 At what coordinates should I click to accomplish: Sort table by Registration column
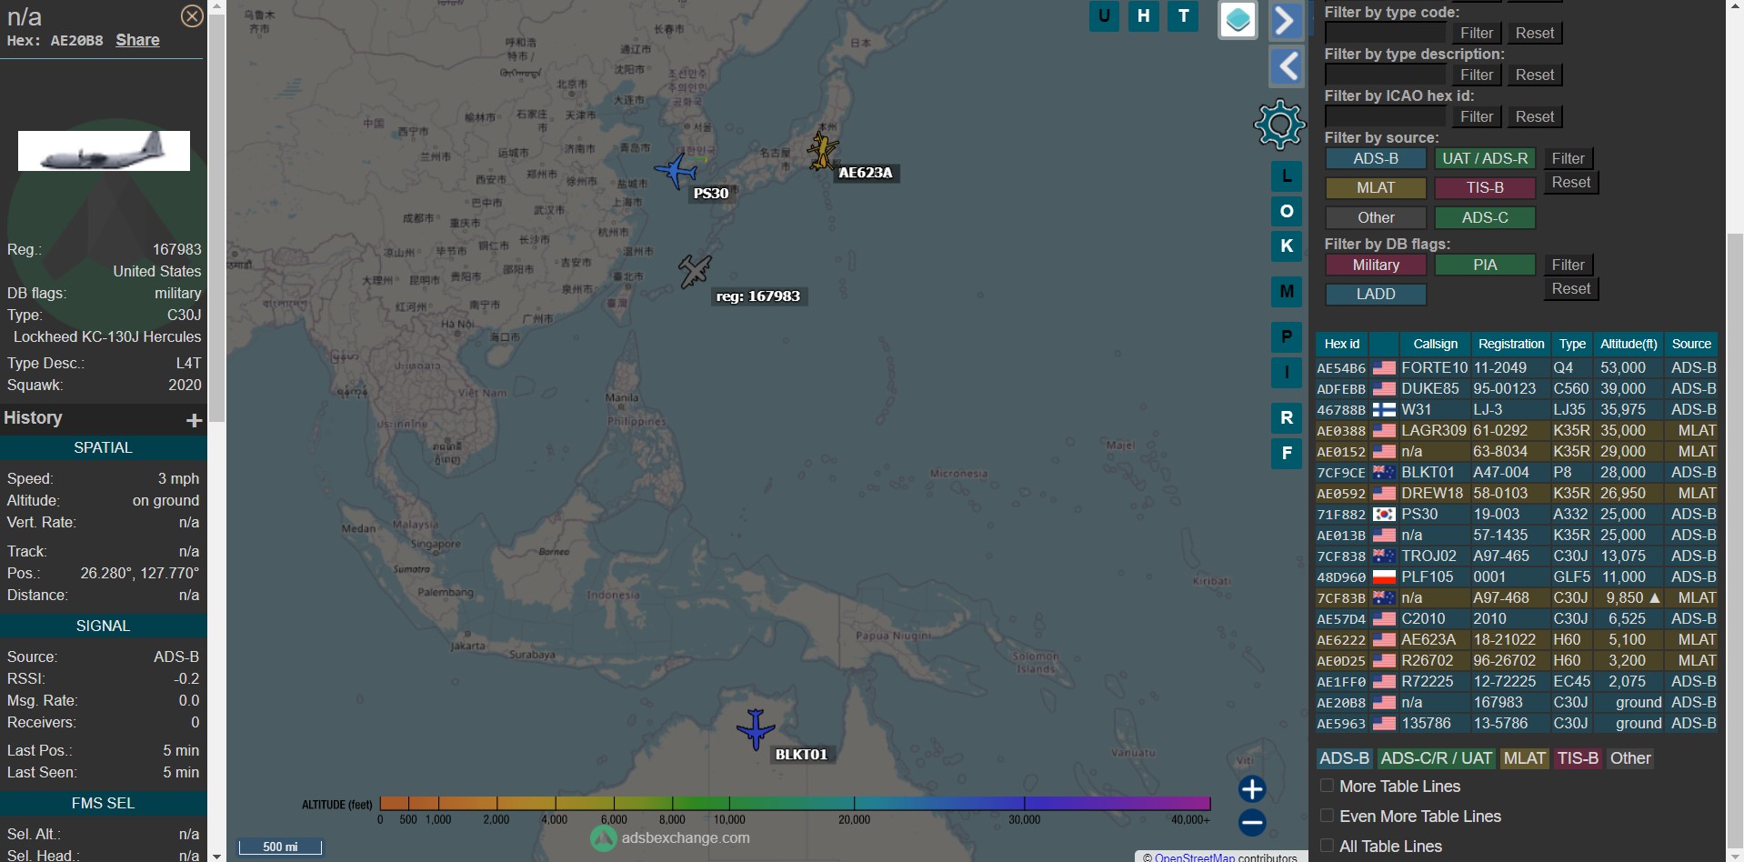point(1510,344)
